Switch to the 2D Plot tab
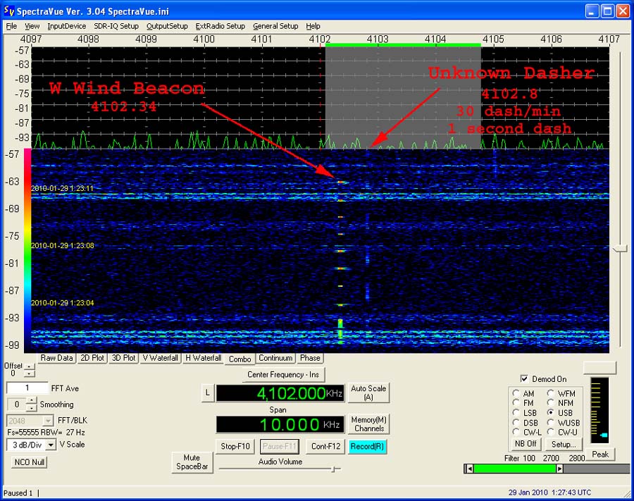This screenshot has width=634, height=501. coord(92,358)
